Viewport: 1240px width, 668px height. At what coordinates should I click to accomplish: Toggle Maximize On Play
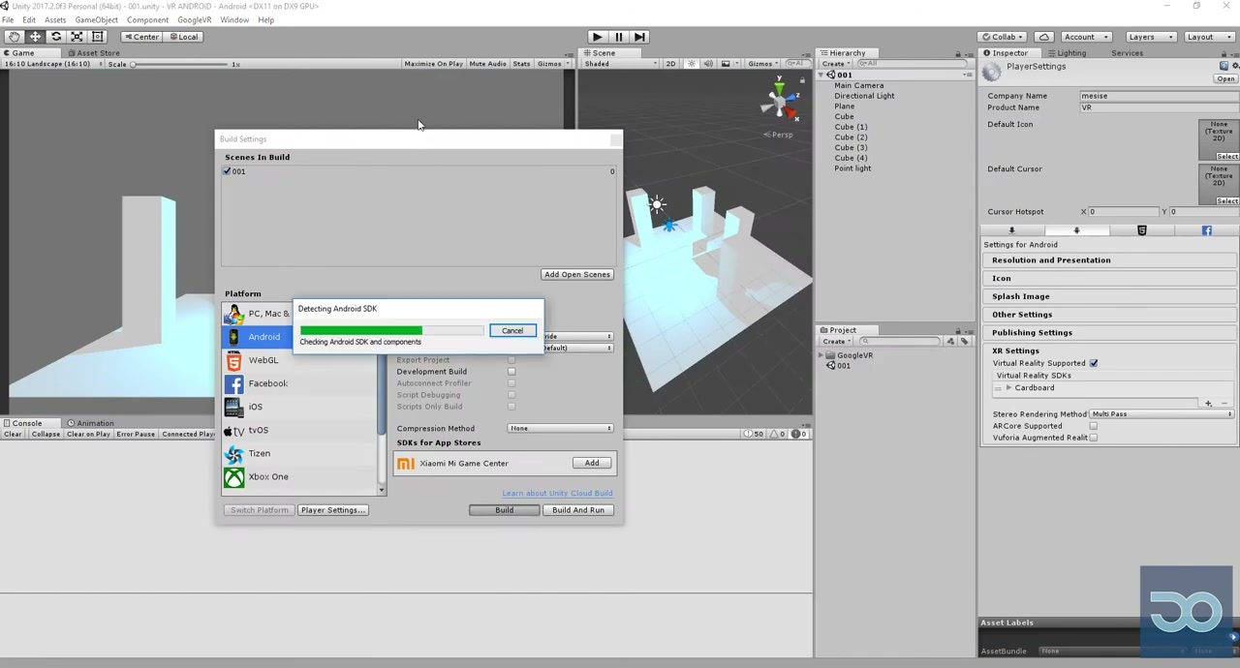tap(433, 64)
